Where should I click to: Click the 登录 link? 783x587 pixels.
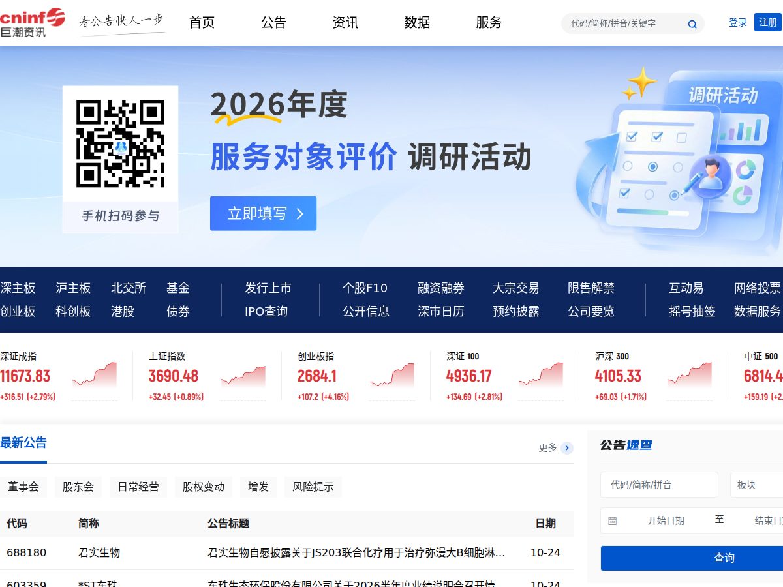tap(738, 22)
